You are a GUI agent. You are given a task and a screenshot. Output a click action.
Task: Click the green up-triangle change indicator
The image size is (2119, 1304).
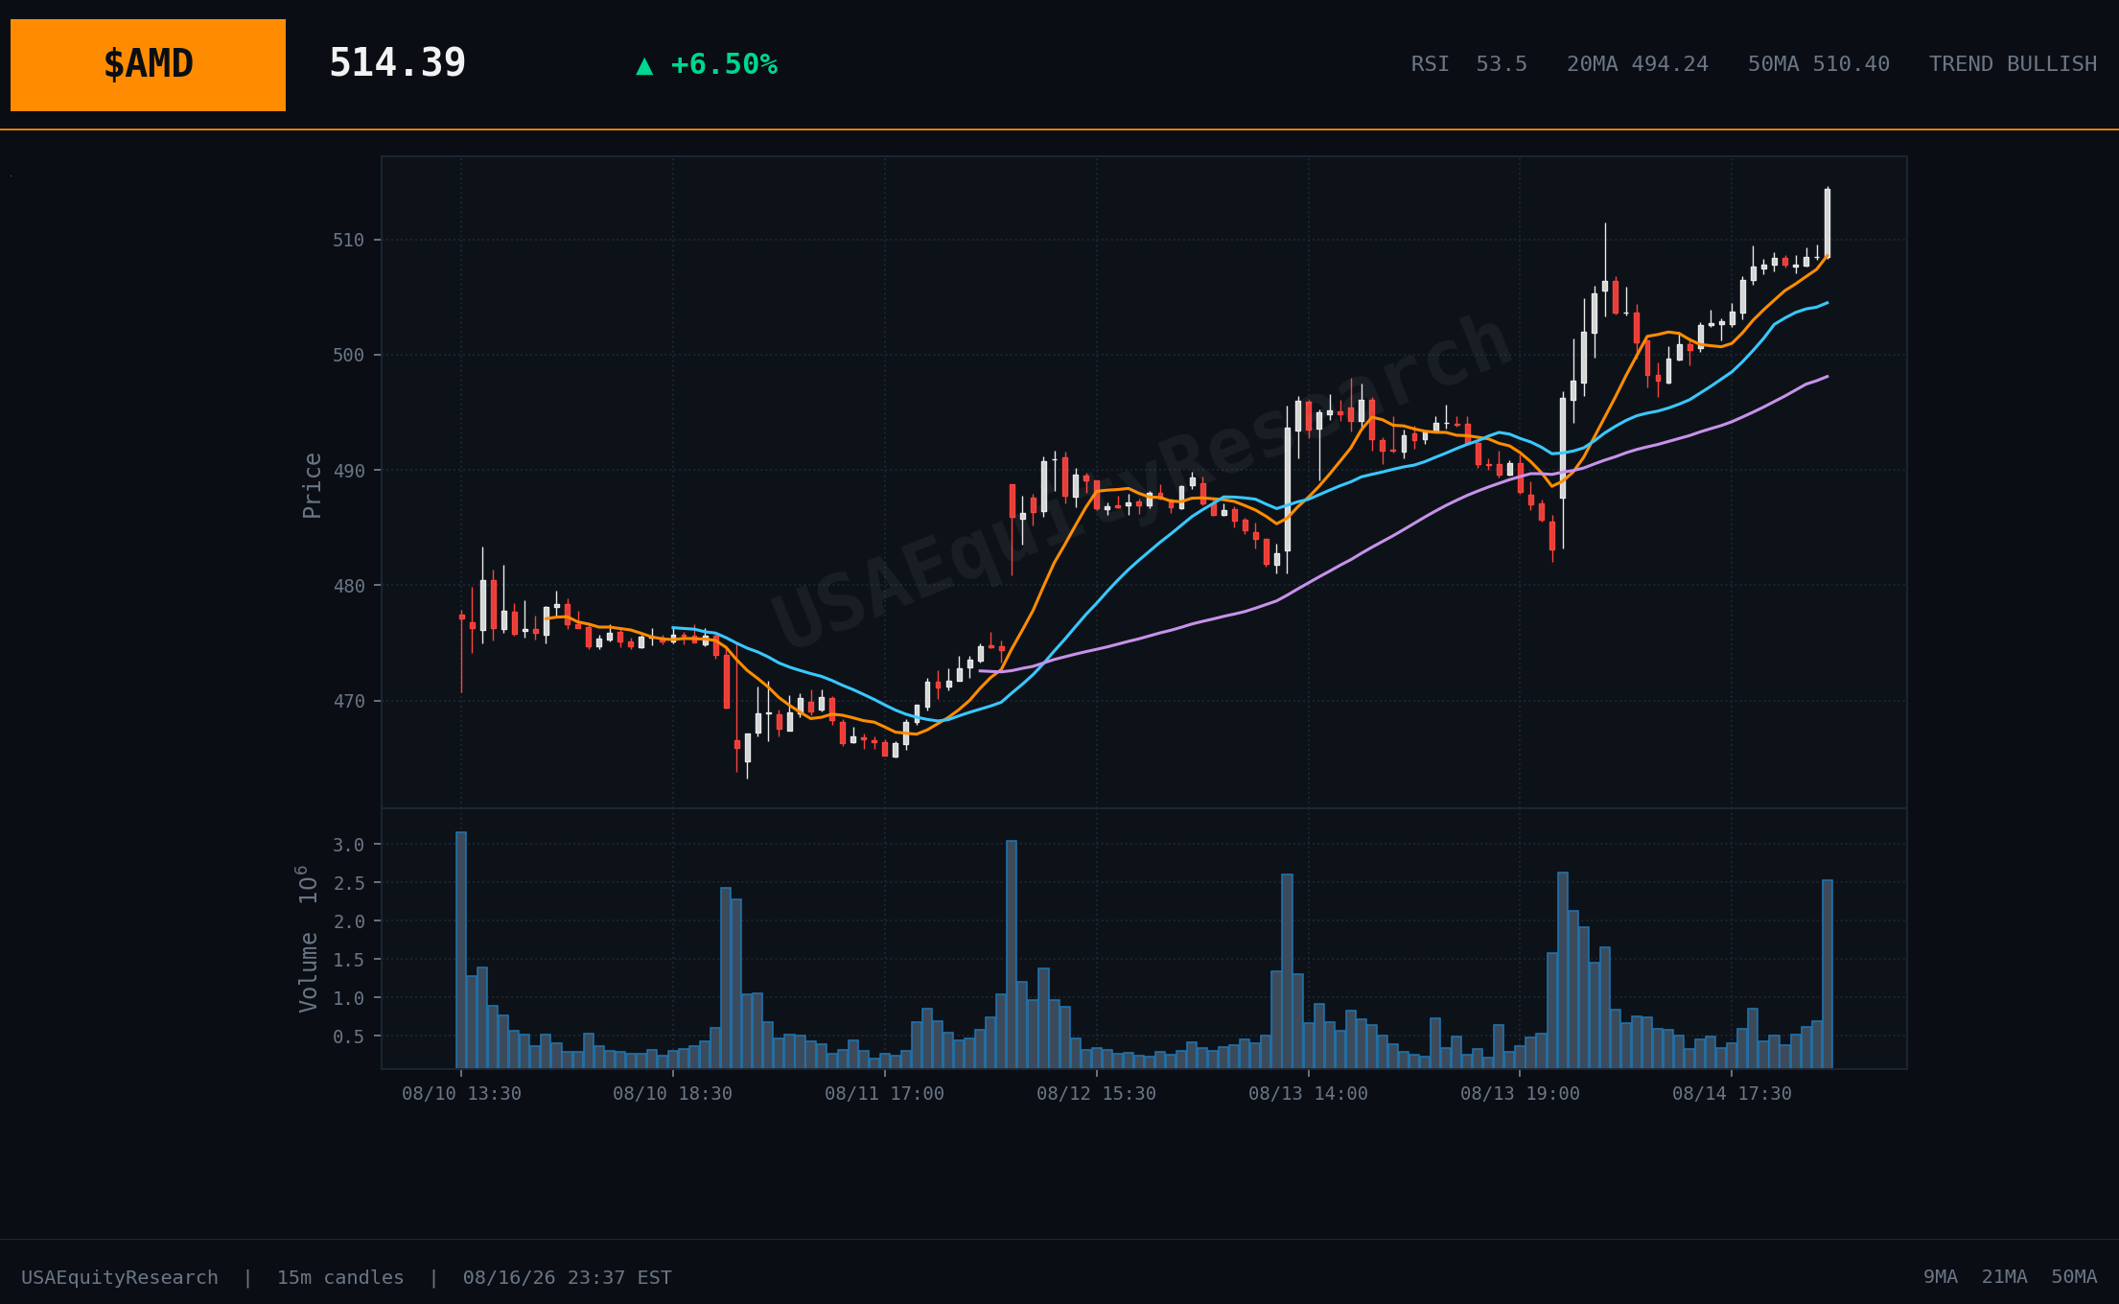(x=644, y=65)
